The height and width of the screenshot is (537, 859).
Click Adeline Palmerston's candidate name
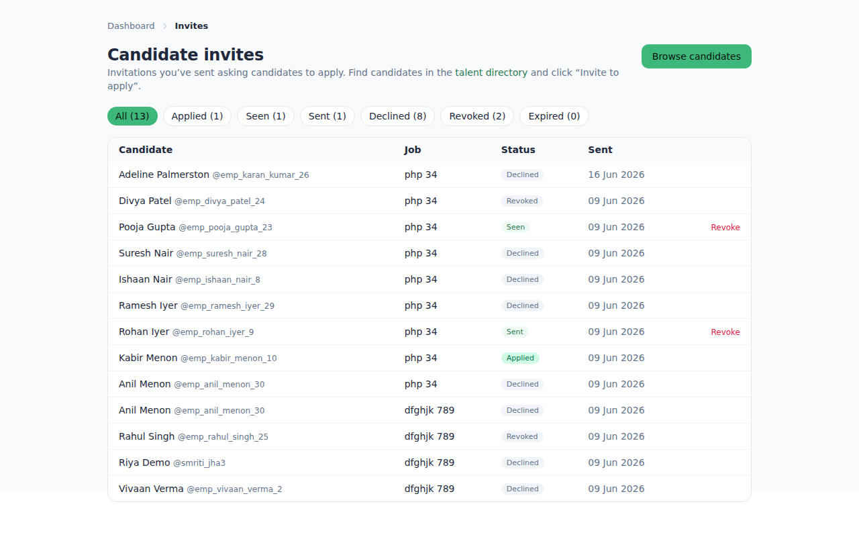pyautogui.click(x=164, y=175)
